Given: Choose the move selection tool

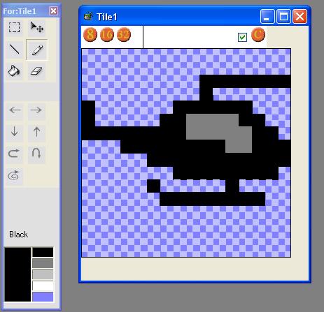Looking at the screenshot, I should pyautogui.click(x=36, y=27).
